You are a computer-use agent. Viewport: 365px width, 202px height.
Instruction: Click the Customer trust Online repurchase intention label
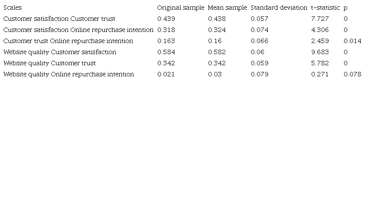click(68, 41)
